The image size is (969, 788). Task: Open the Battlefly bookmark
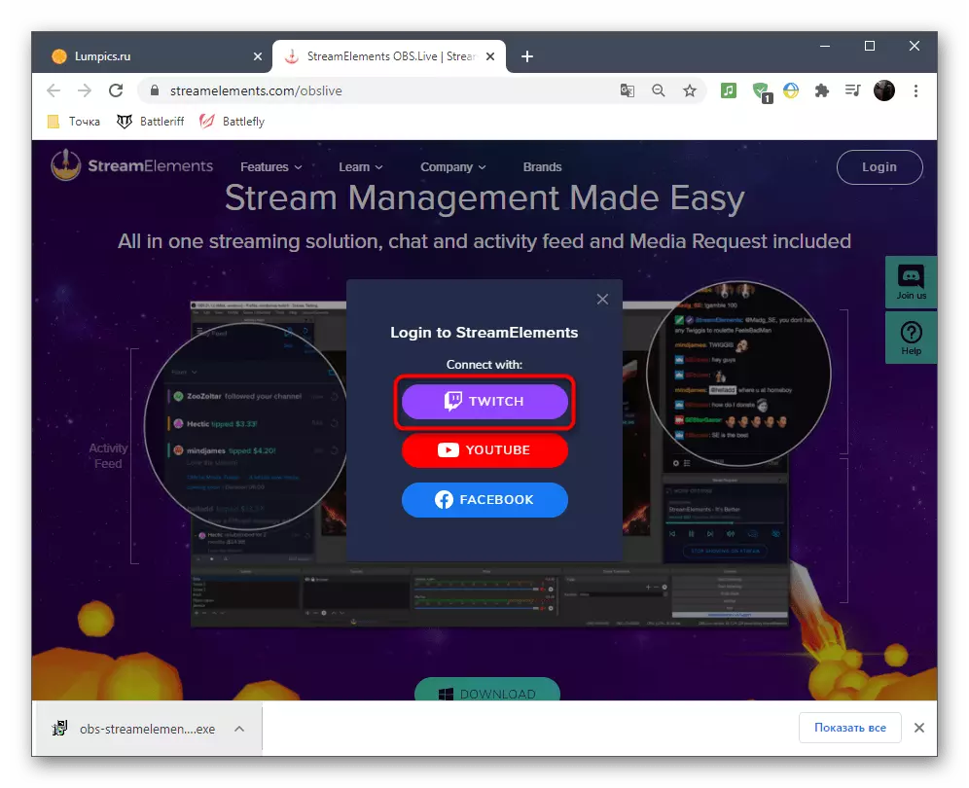point(232,122)
